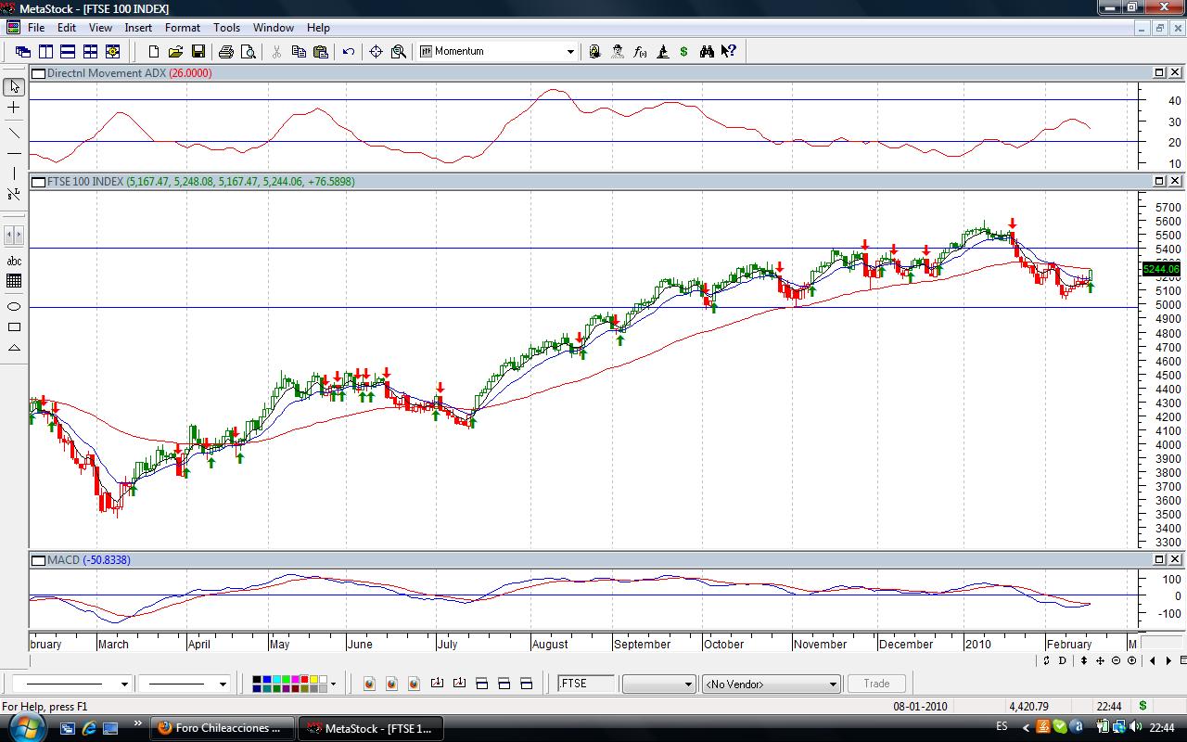Undo the last action

[x=349, y=52]
